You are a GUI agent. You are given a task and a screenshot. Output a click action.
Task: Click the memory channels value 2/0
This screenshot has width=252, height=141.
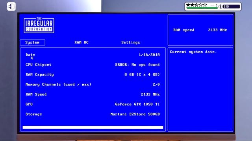click(156, 85)
